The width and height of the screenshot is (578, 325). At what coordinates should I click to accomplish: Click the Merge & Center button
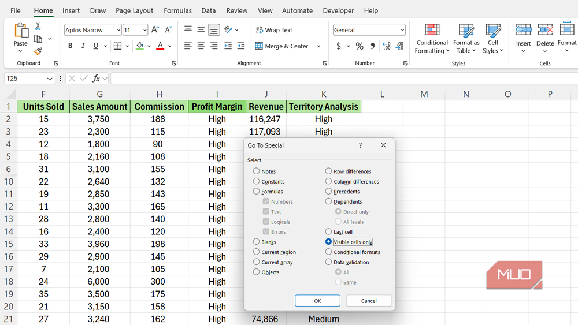[x=281, y=46]
